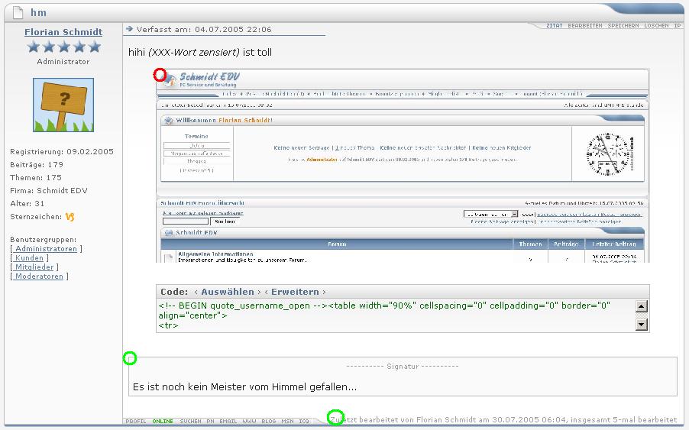Open the Florian Schmidt username link
Image resolution: width=689 pixels, height=430 pixels.
tap(63, 32)
